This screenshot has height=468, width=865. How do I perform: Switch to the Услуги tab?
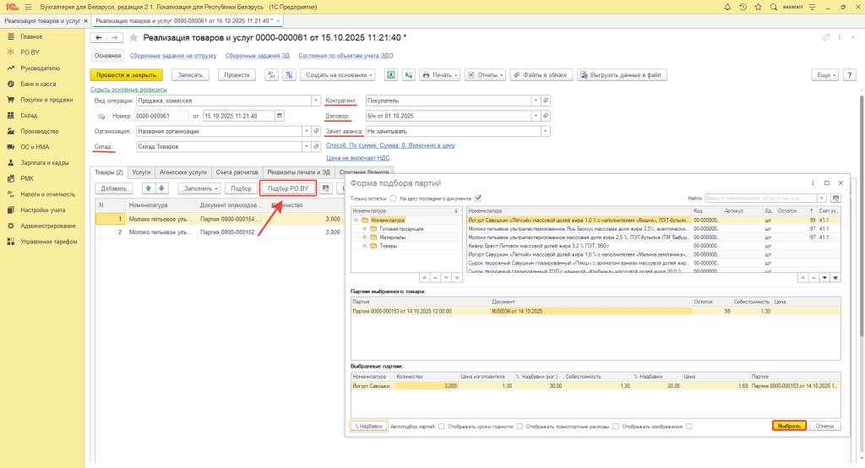(142, 171)
